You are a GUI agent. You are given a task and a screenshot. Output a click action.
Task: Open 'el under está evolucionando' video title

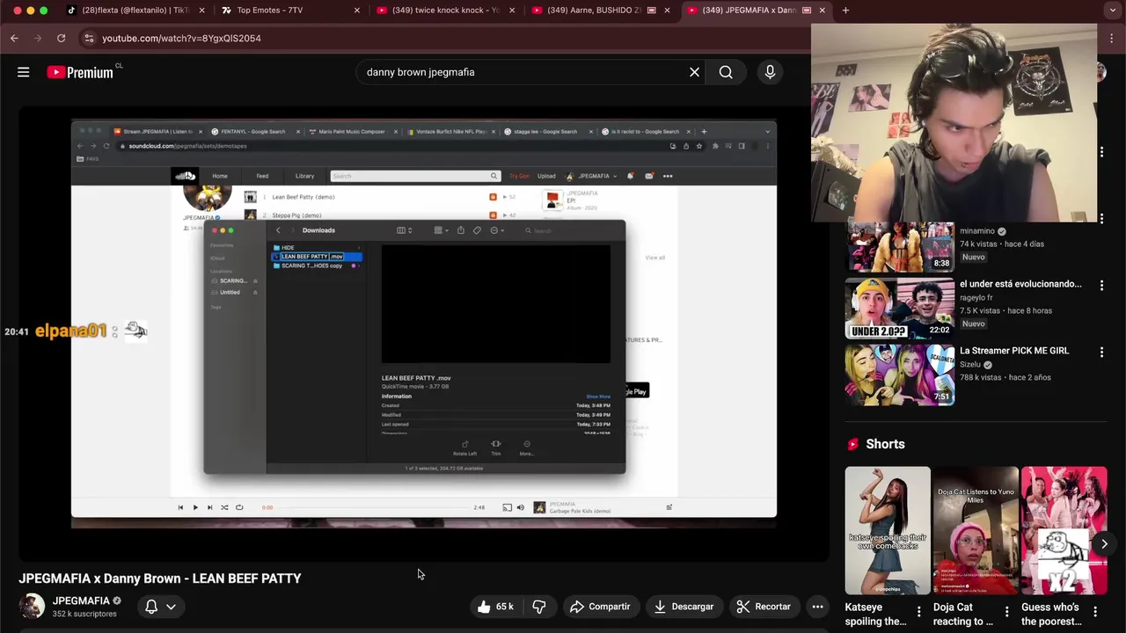1020,284
